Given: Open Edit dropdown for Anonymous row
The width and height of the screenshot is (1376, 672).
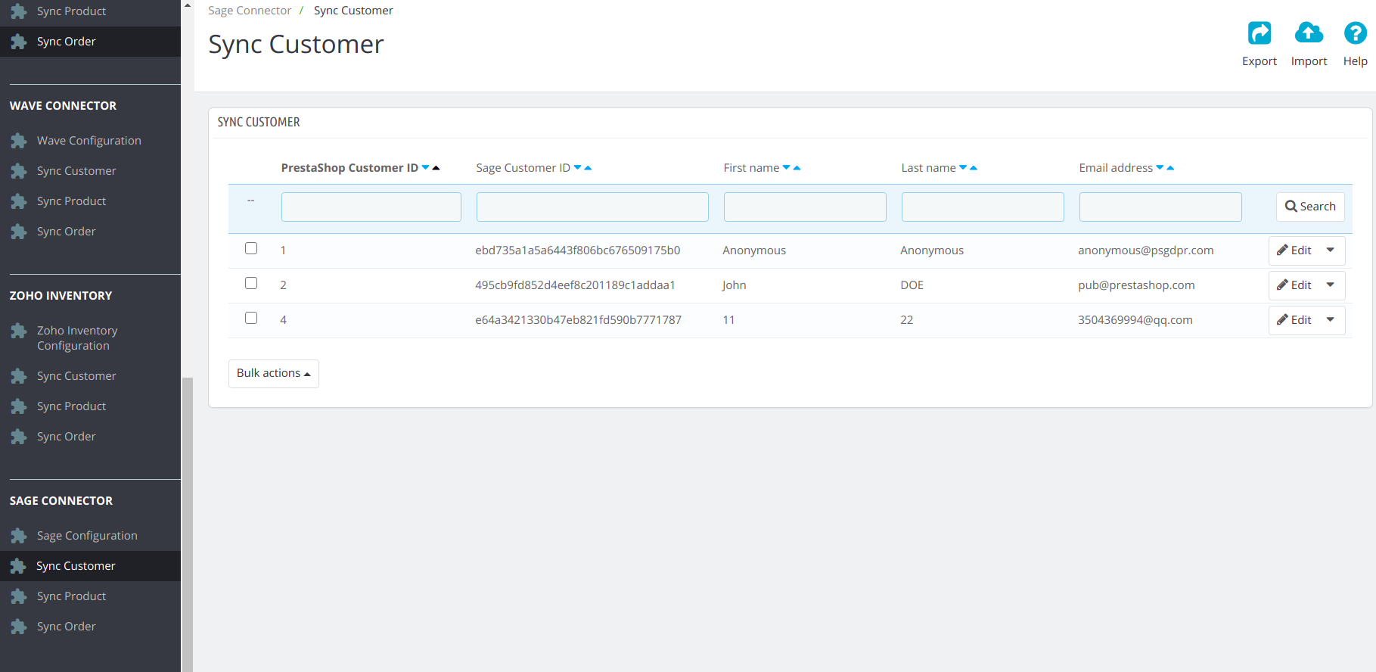Looking at the screenshot, I should (1331, 250).
